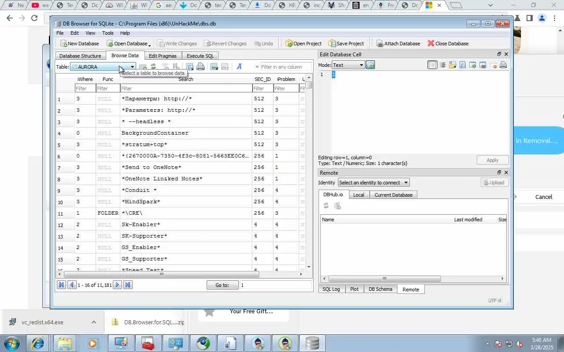564x352 pixels.
Task: Open the File menu
Action: pos(60,33)
